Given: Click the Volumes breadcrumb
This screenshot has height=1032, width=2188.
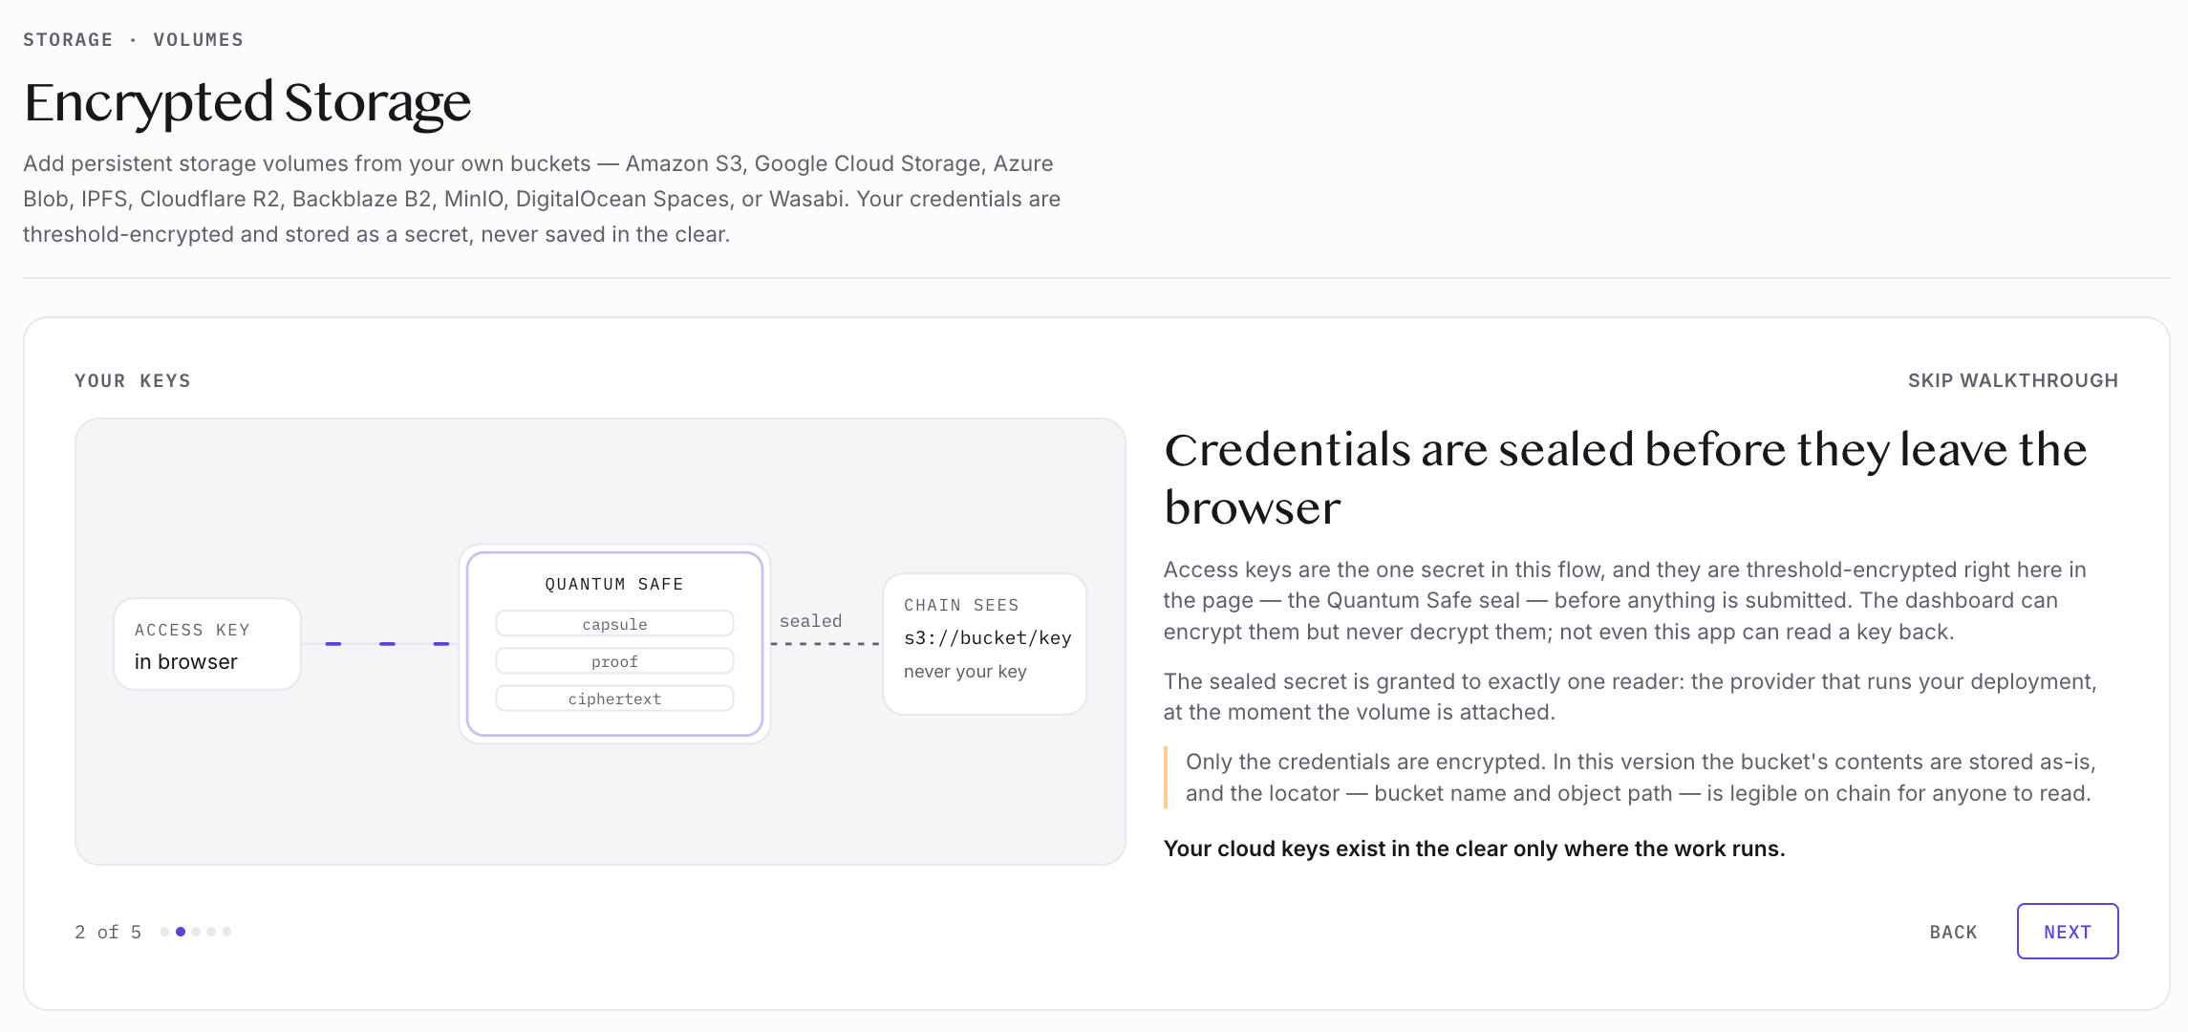Looking at the screenshot, I should coord(199,39).
